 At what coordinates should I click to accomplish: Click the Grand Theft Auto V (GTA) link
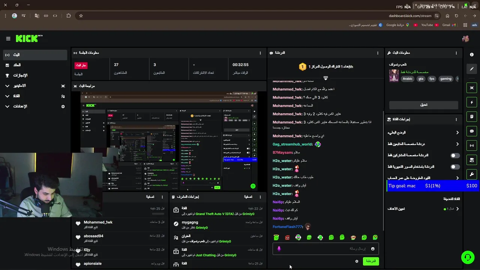(214, 214)
